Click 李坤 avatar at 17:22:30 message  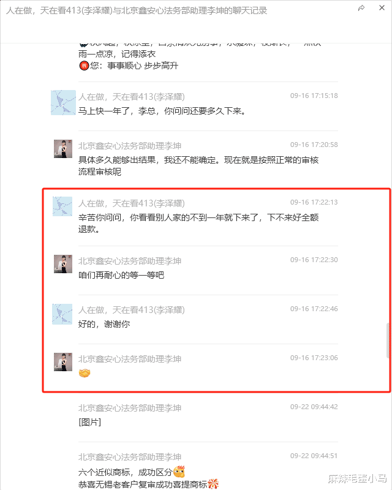tap(63, 264)
